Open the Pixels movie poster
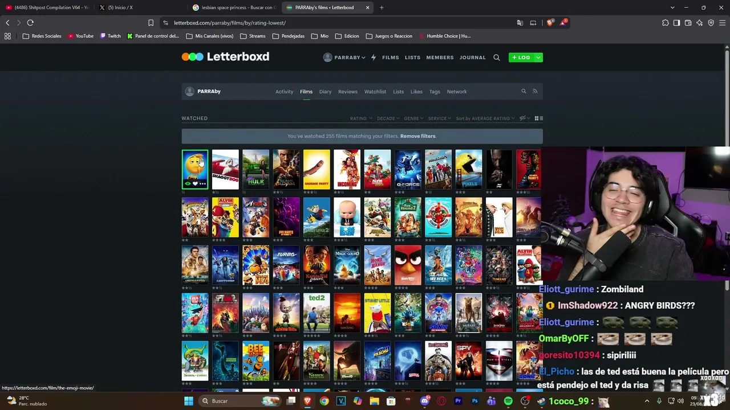 (x=469, y=170)
